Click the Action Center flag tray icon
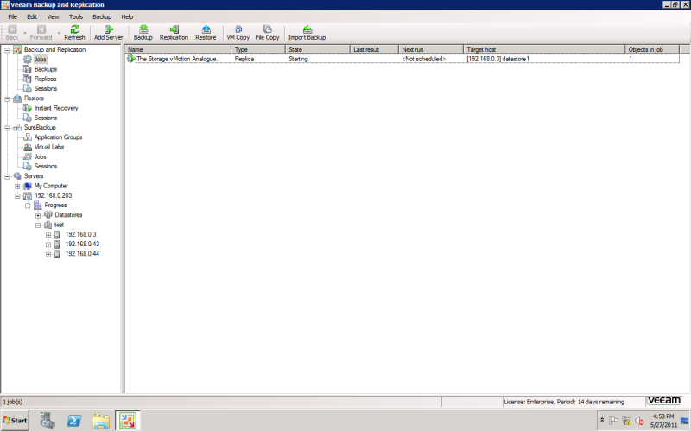Screen dimensions: 691x432 pos(613,421)
